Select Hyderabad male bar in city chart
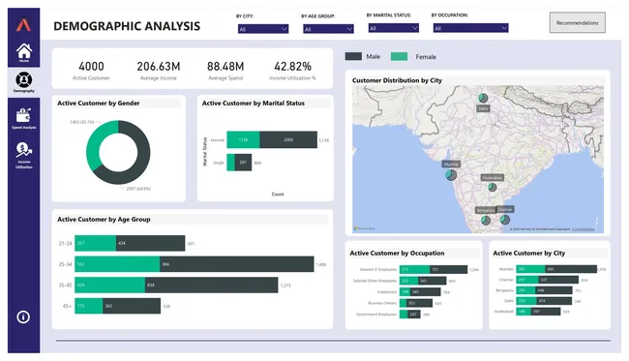 [546, 312]
